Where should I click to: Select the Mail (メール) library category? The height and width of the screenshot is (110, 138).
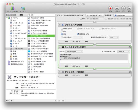pyautogui.click(x=14, y=46)
